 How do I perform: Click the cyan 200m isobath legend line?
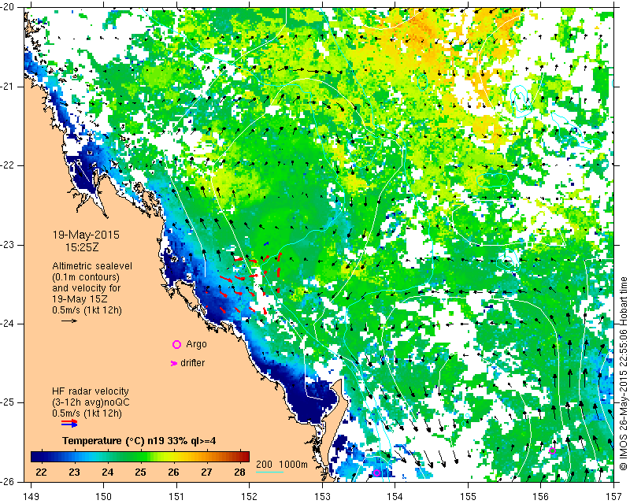click(269, 472)
